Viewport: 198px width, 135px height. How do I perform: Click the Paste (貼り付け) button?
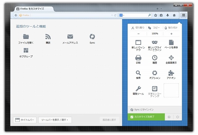[171, 28]
